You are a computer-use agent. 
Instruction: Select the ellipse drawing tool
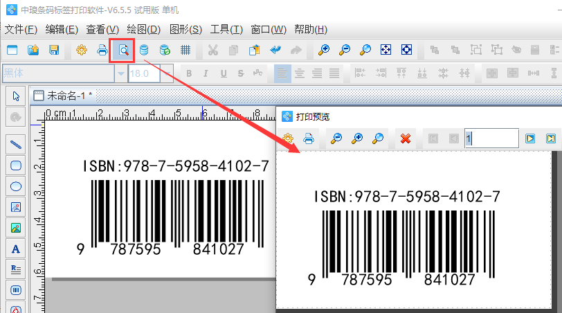(16, 186)
